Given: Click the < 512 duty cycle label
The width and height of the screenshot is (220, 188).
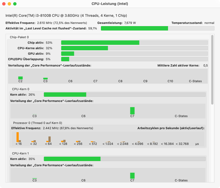Looking at the screenshot, I should coord(93,144).
